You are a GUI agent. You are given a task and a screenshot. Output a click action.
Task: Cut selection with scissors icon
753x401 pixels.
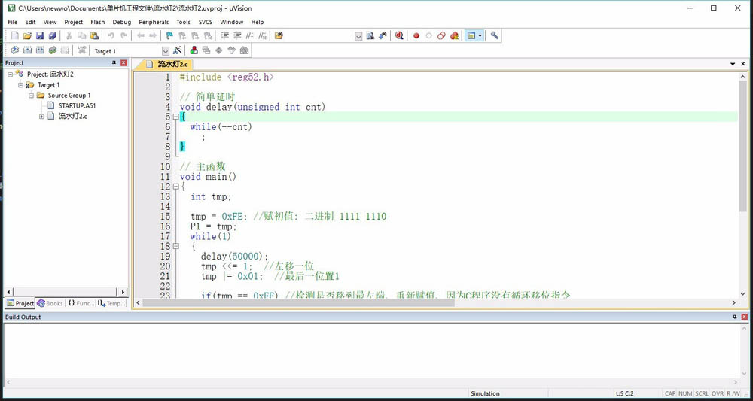[x=69, y=35]
